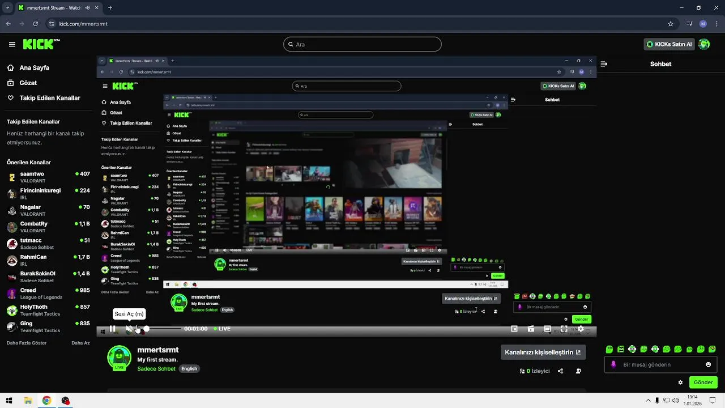Open chat settings gear beside Gönder
The height and width of the screenshot is (408, 725).
pos(680,382)
